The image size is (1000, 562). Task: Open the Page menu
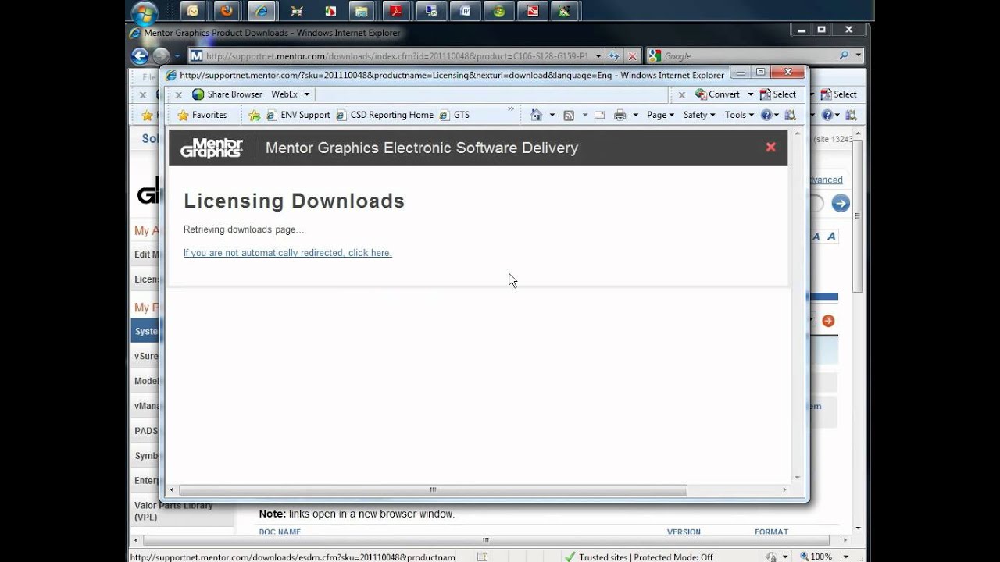click(660, 115)
